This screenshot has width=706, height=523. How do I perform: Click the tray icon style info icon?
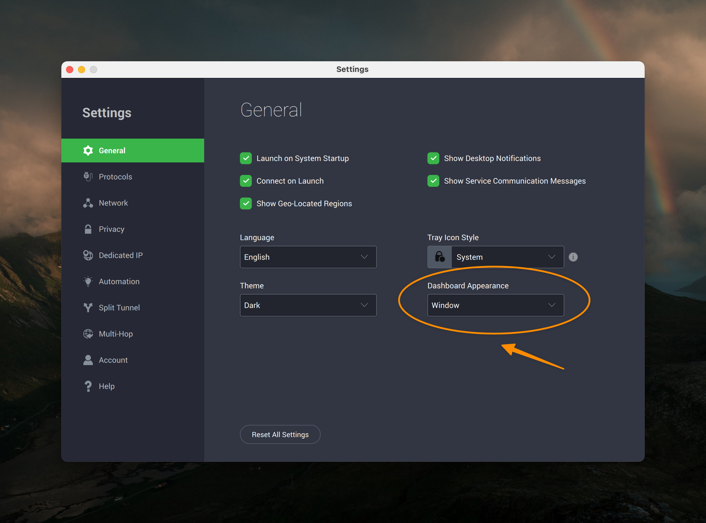coord(573,257)
